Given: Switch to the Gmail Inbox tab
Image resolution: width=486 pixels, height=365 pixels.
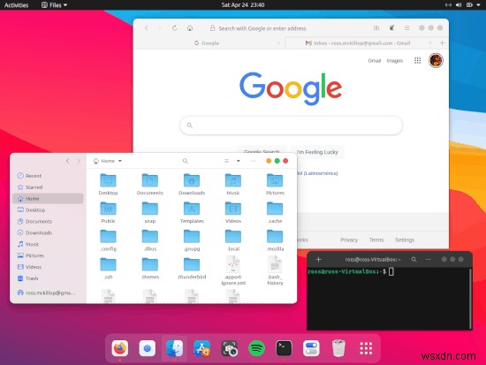Looking at the screenshot, I should click(358, 43).
